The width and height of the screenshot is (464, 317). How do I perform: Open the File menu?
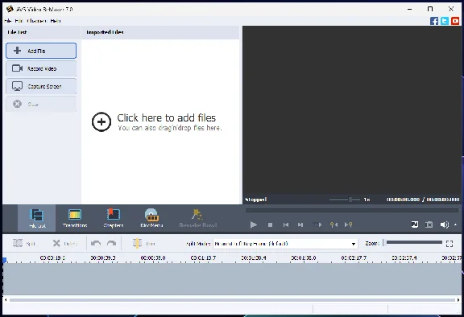[8, 21]
